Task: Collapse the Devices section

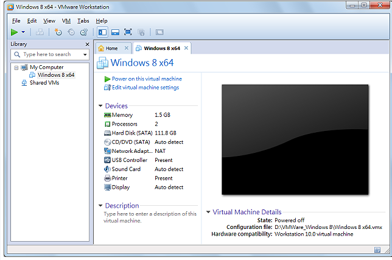Action: (100, 106)
